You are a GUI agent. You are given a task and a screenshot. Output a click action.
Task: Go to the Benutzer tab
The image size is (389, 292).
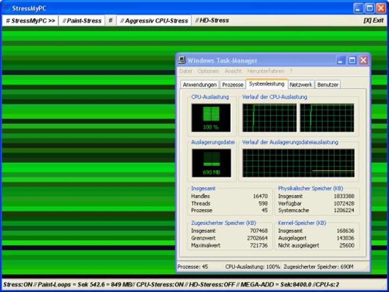click(328, 85)
